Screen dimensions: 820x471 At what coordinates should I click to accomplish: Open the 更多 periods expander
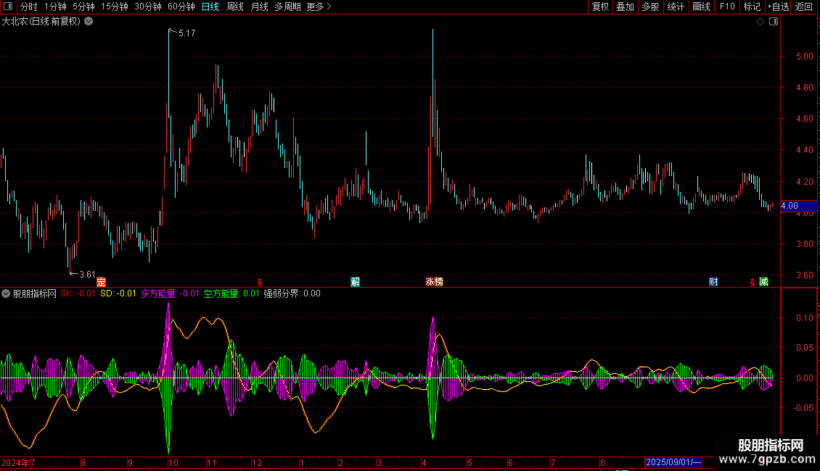(x=319, y=7)
